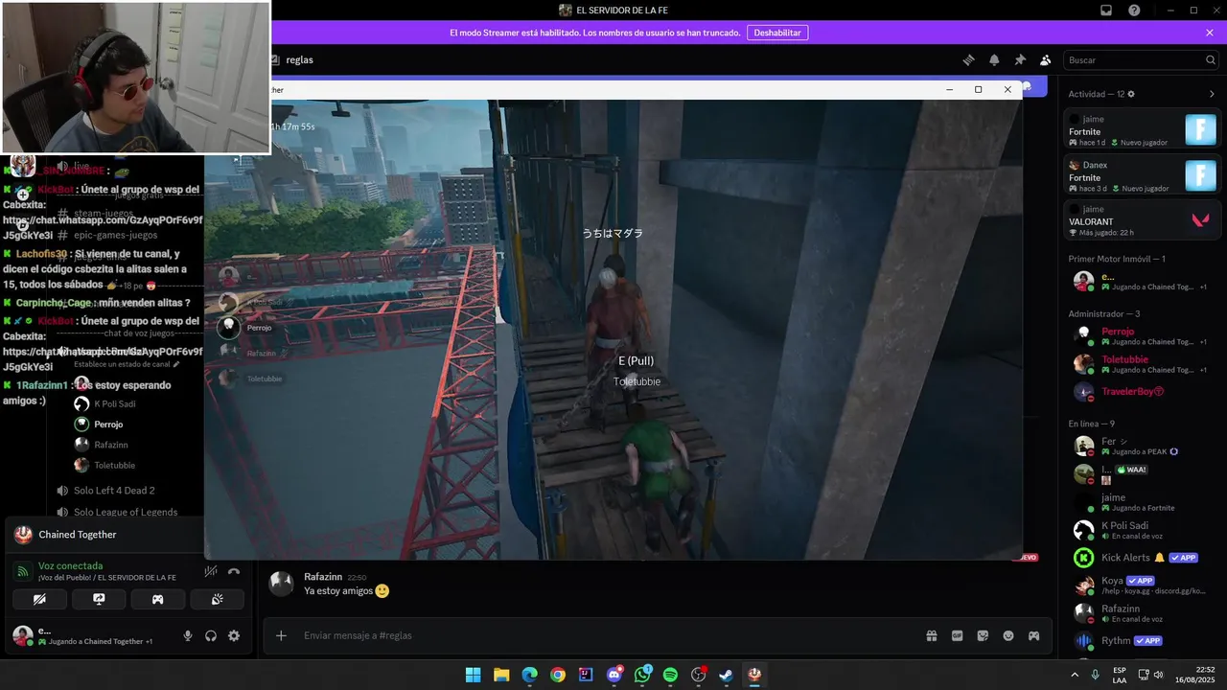
Task: Disconnect from voice channel
Action: pos(234,571)
